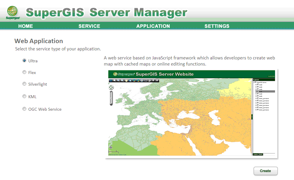Viewport: 294px width, 180px height.
Task: Open the SERVICE menu
Action: [x=89, y=26]
